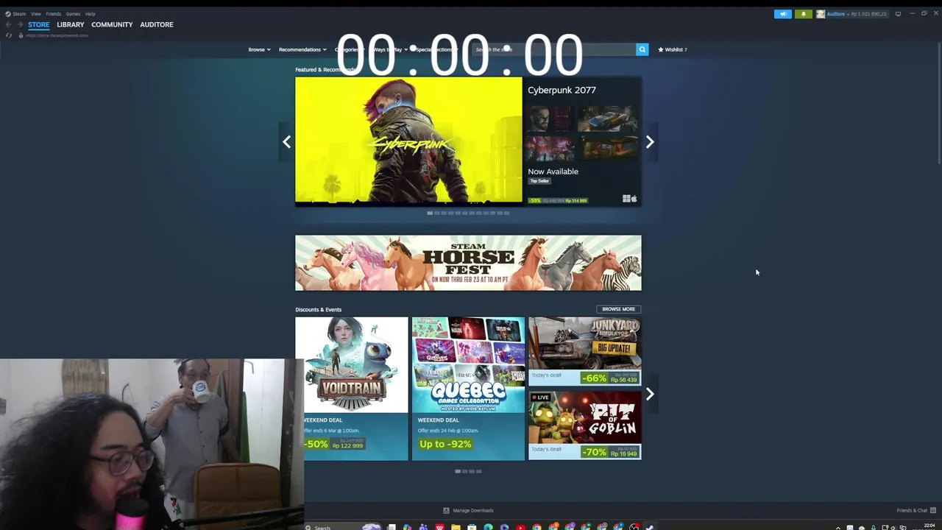Open the Auditore account dropdown
The image size is (942, 530).
coord(837,14)
